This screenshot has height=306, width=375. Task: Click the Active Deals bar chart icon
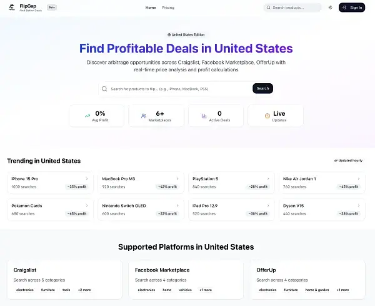click(x=204, y=116)
